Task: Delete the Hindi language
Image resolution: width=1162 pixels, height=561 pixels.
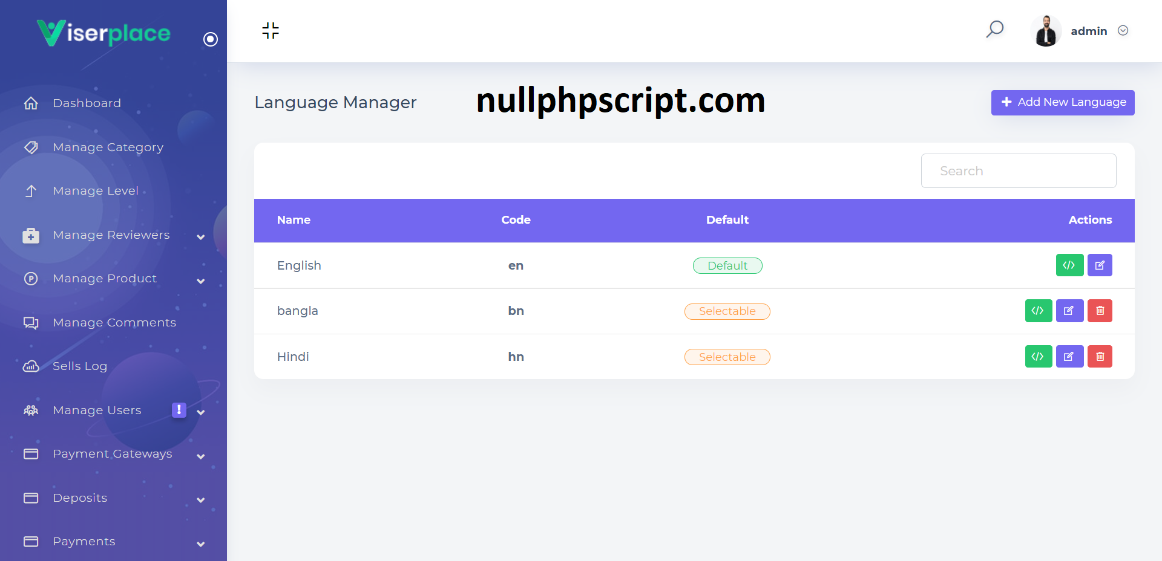Action: (x=1100, y=357)
